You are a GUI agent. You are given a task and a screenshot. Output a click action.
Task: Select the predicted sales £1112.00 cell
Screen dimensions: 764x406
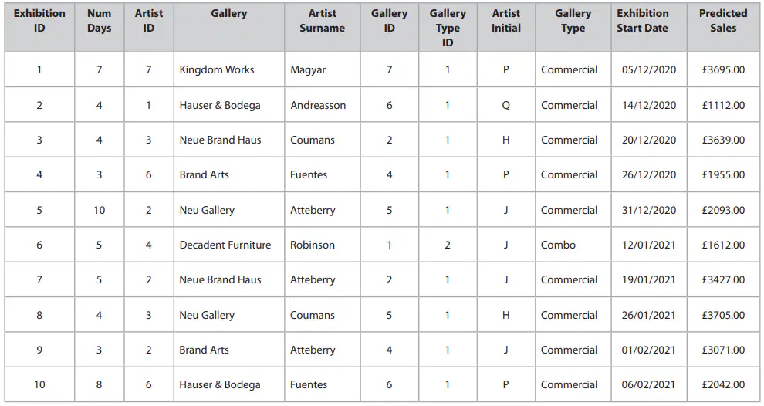tap(723, 105)
